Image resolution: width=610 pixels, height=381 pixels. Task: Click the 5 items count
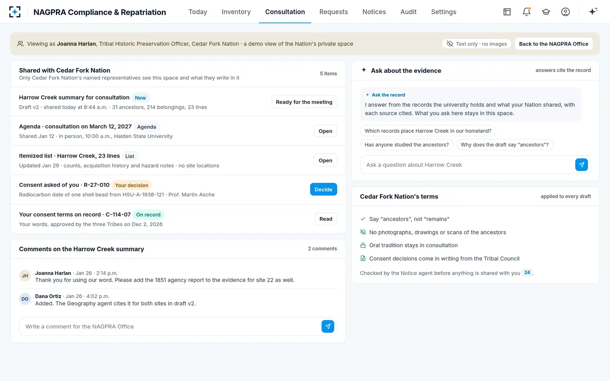(x=328, y=74)
